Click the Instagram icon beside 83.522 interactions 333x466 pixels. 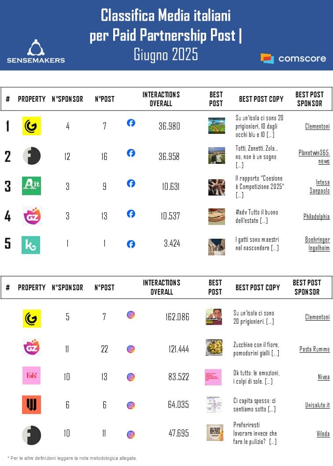(131, 377)
